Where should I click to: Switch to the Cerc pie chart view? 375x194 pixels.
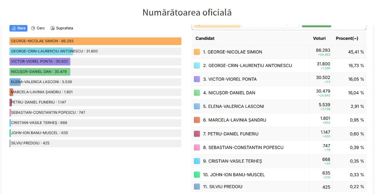click(38, 28)
